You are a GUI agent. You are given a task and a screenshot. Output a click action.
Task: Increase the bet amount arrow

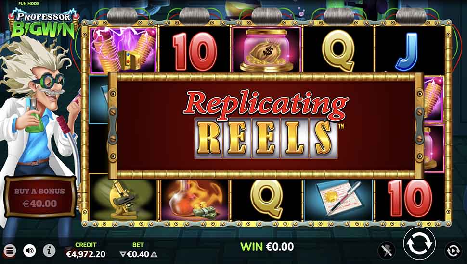click(x=154, y=254)
